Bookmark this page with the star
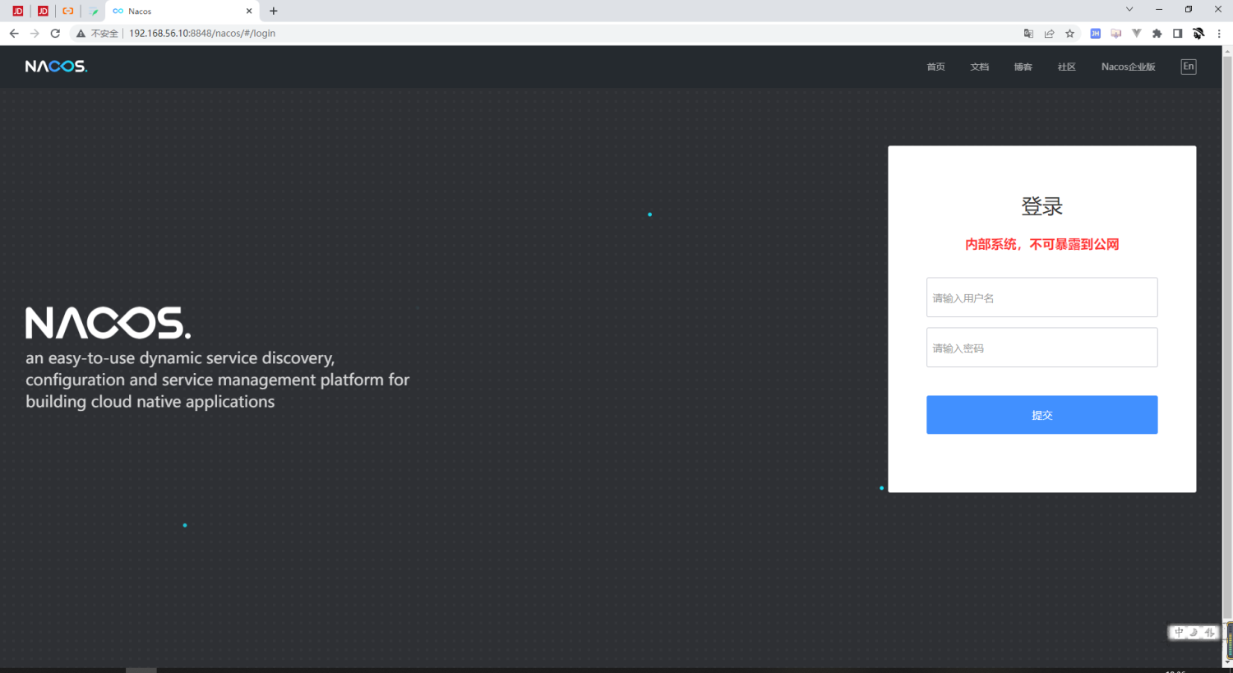 tap(1070, 34)
